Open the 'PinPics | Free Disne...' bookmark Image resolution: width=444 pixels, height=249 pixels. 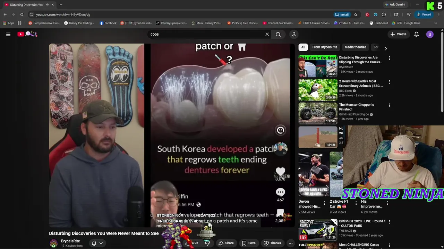[242, 23]
